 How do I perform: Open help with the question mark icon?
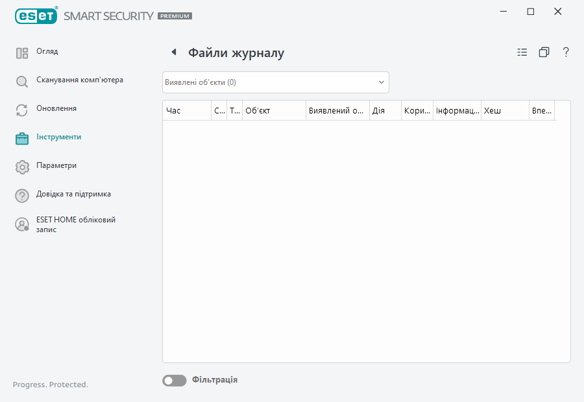[x=566, y=53]
